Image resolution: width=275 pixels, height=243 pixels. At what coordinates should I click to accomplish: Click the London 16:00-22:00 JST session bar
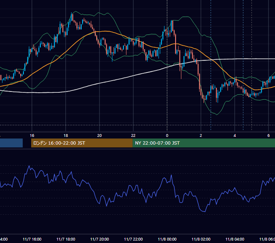click(x=82, y=143)
